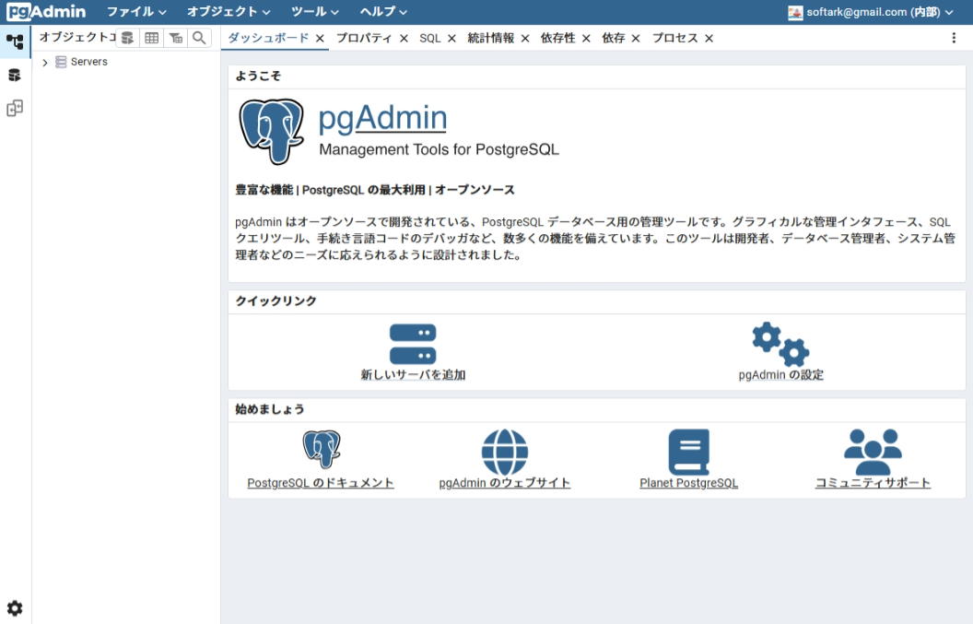Open the Schema Diff workspace sidebar icon
Screen dimensions: 973x624
15,109
